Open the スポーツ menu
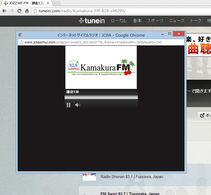Viewport: 211px width, 195px height. pos(155,21)
